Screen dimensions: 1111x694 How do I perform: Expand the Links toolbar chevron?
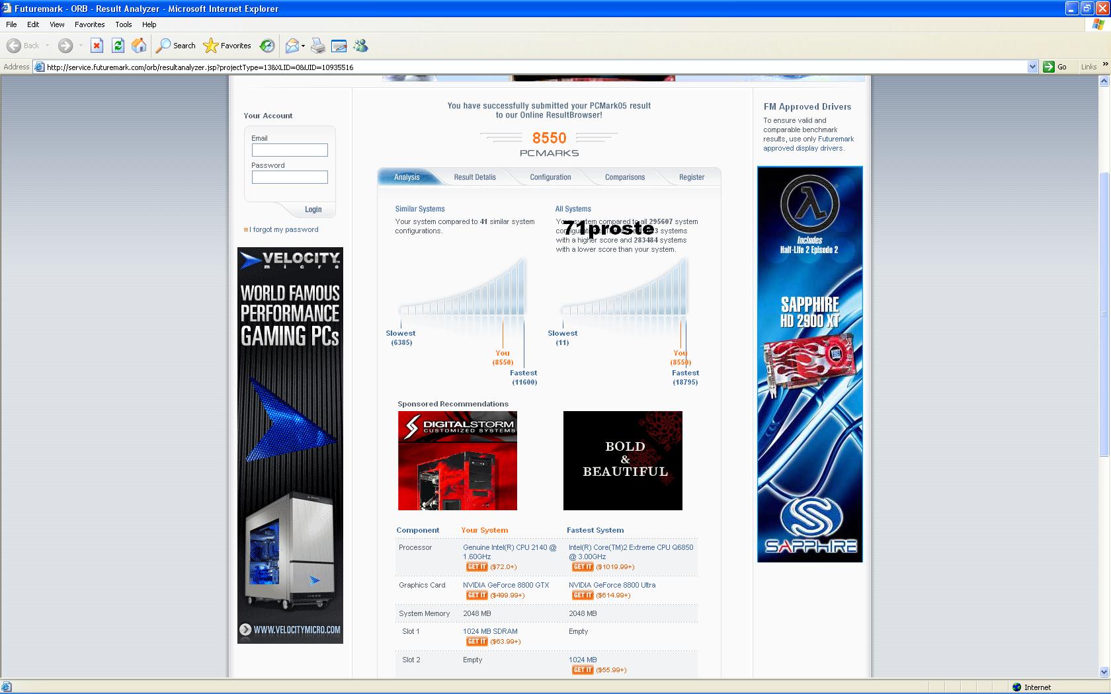(1105, 65)
